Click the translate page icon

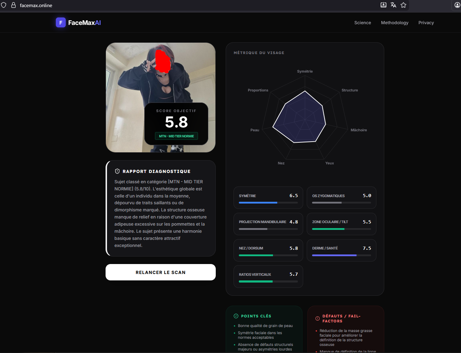click(393, 5)
